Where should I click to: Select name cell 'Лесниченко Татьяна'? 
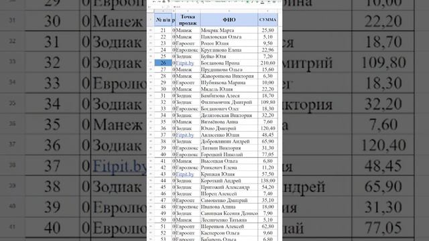point(229,220)
